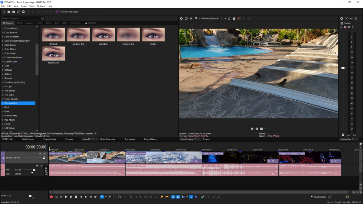Image resolution: width=363 pixels, height=204 pixels.
Task: Open the edit tool selector dropdown arrow
Action: [106, 197]
